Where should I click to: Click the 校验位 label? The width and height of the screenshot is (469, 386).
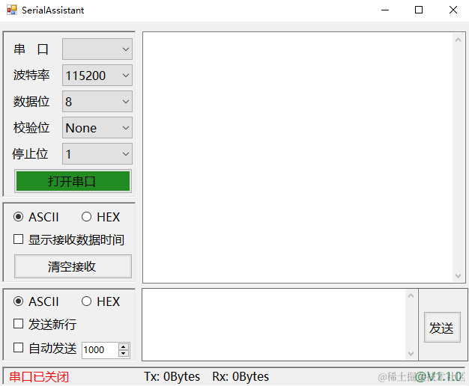[x=31, y=128]
